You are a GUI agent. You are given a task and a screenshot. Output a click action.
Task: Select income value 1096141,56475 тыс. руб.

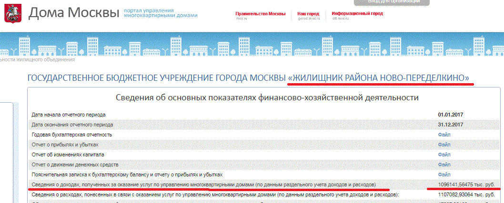466,185
